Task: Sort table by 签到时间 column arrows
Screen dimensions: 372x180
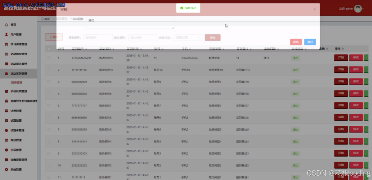Action: pos(141,49)
